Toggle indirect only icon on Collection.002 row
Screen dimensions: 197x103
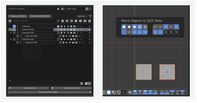pyautogui.click(x=81, y=33)
